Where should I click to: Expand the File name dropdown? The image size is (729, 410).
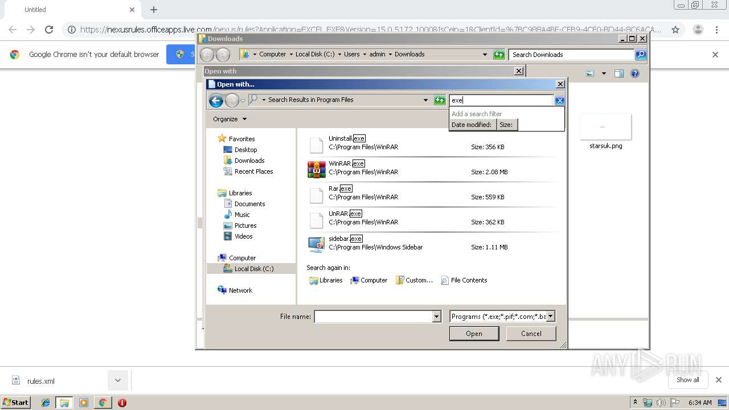click(437, 317)
